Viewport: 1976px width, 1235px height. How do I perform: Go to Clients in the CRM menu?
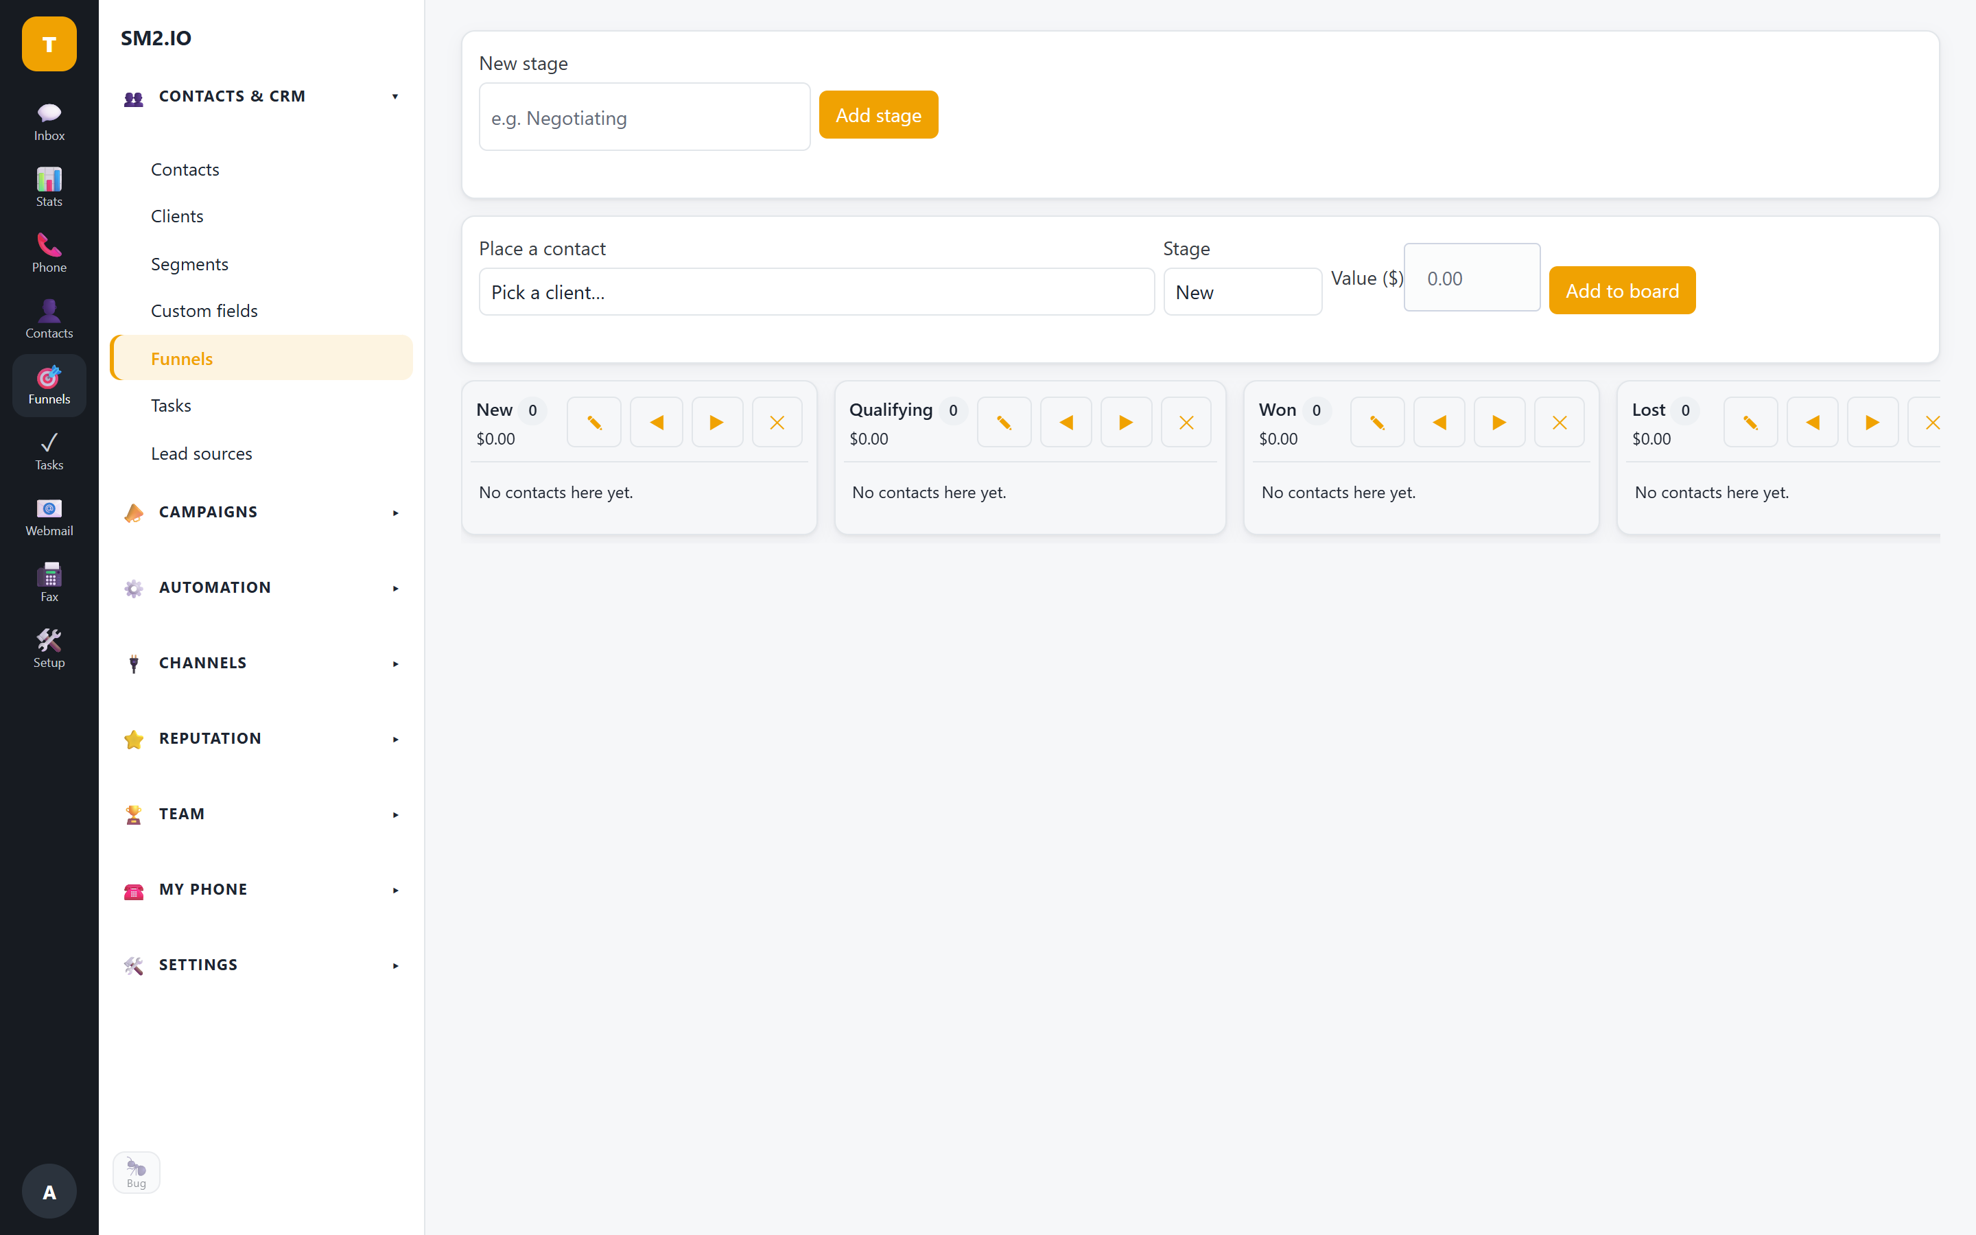[x=261, y=216]
